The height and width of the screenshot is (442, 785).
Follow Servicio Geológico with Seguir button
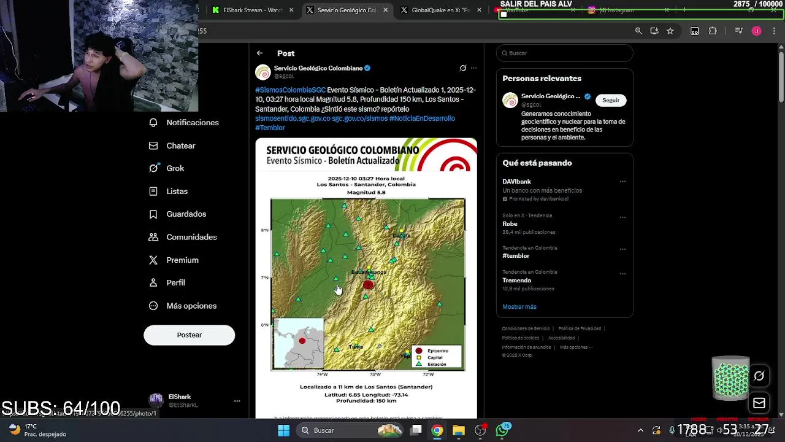pyautogui.click(x=611, y=100)
